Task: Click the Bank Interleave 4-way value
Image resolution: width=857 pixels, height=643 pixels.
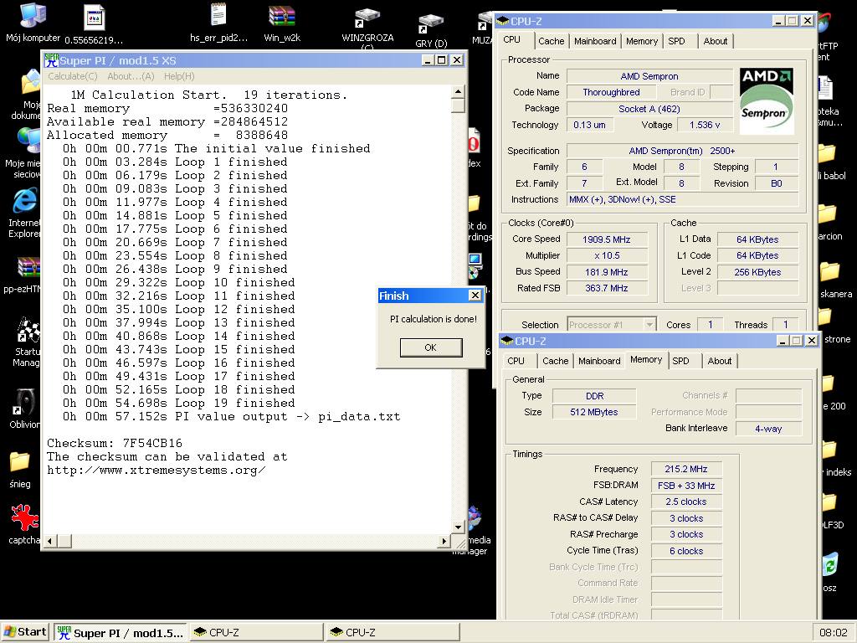Action: 768,429
